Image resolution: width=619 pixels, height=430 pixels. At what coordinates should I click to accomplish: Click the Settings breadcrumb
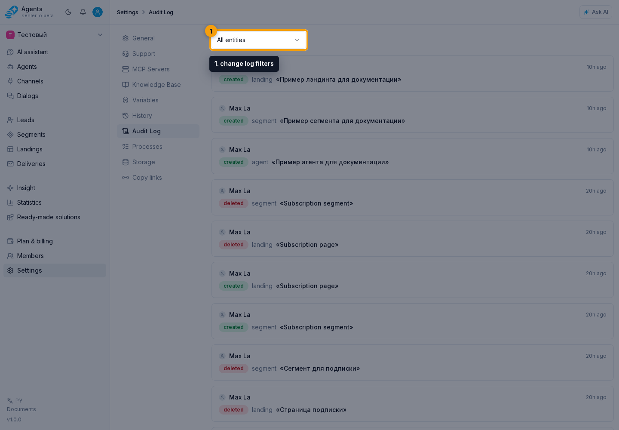(x=128, y=12)
